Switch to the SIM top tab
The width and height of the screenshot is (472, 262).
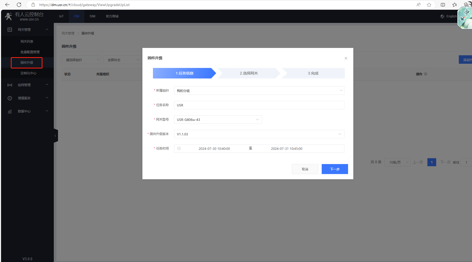point(92,16)
